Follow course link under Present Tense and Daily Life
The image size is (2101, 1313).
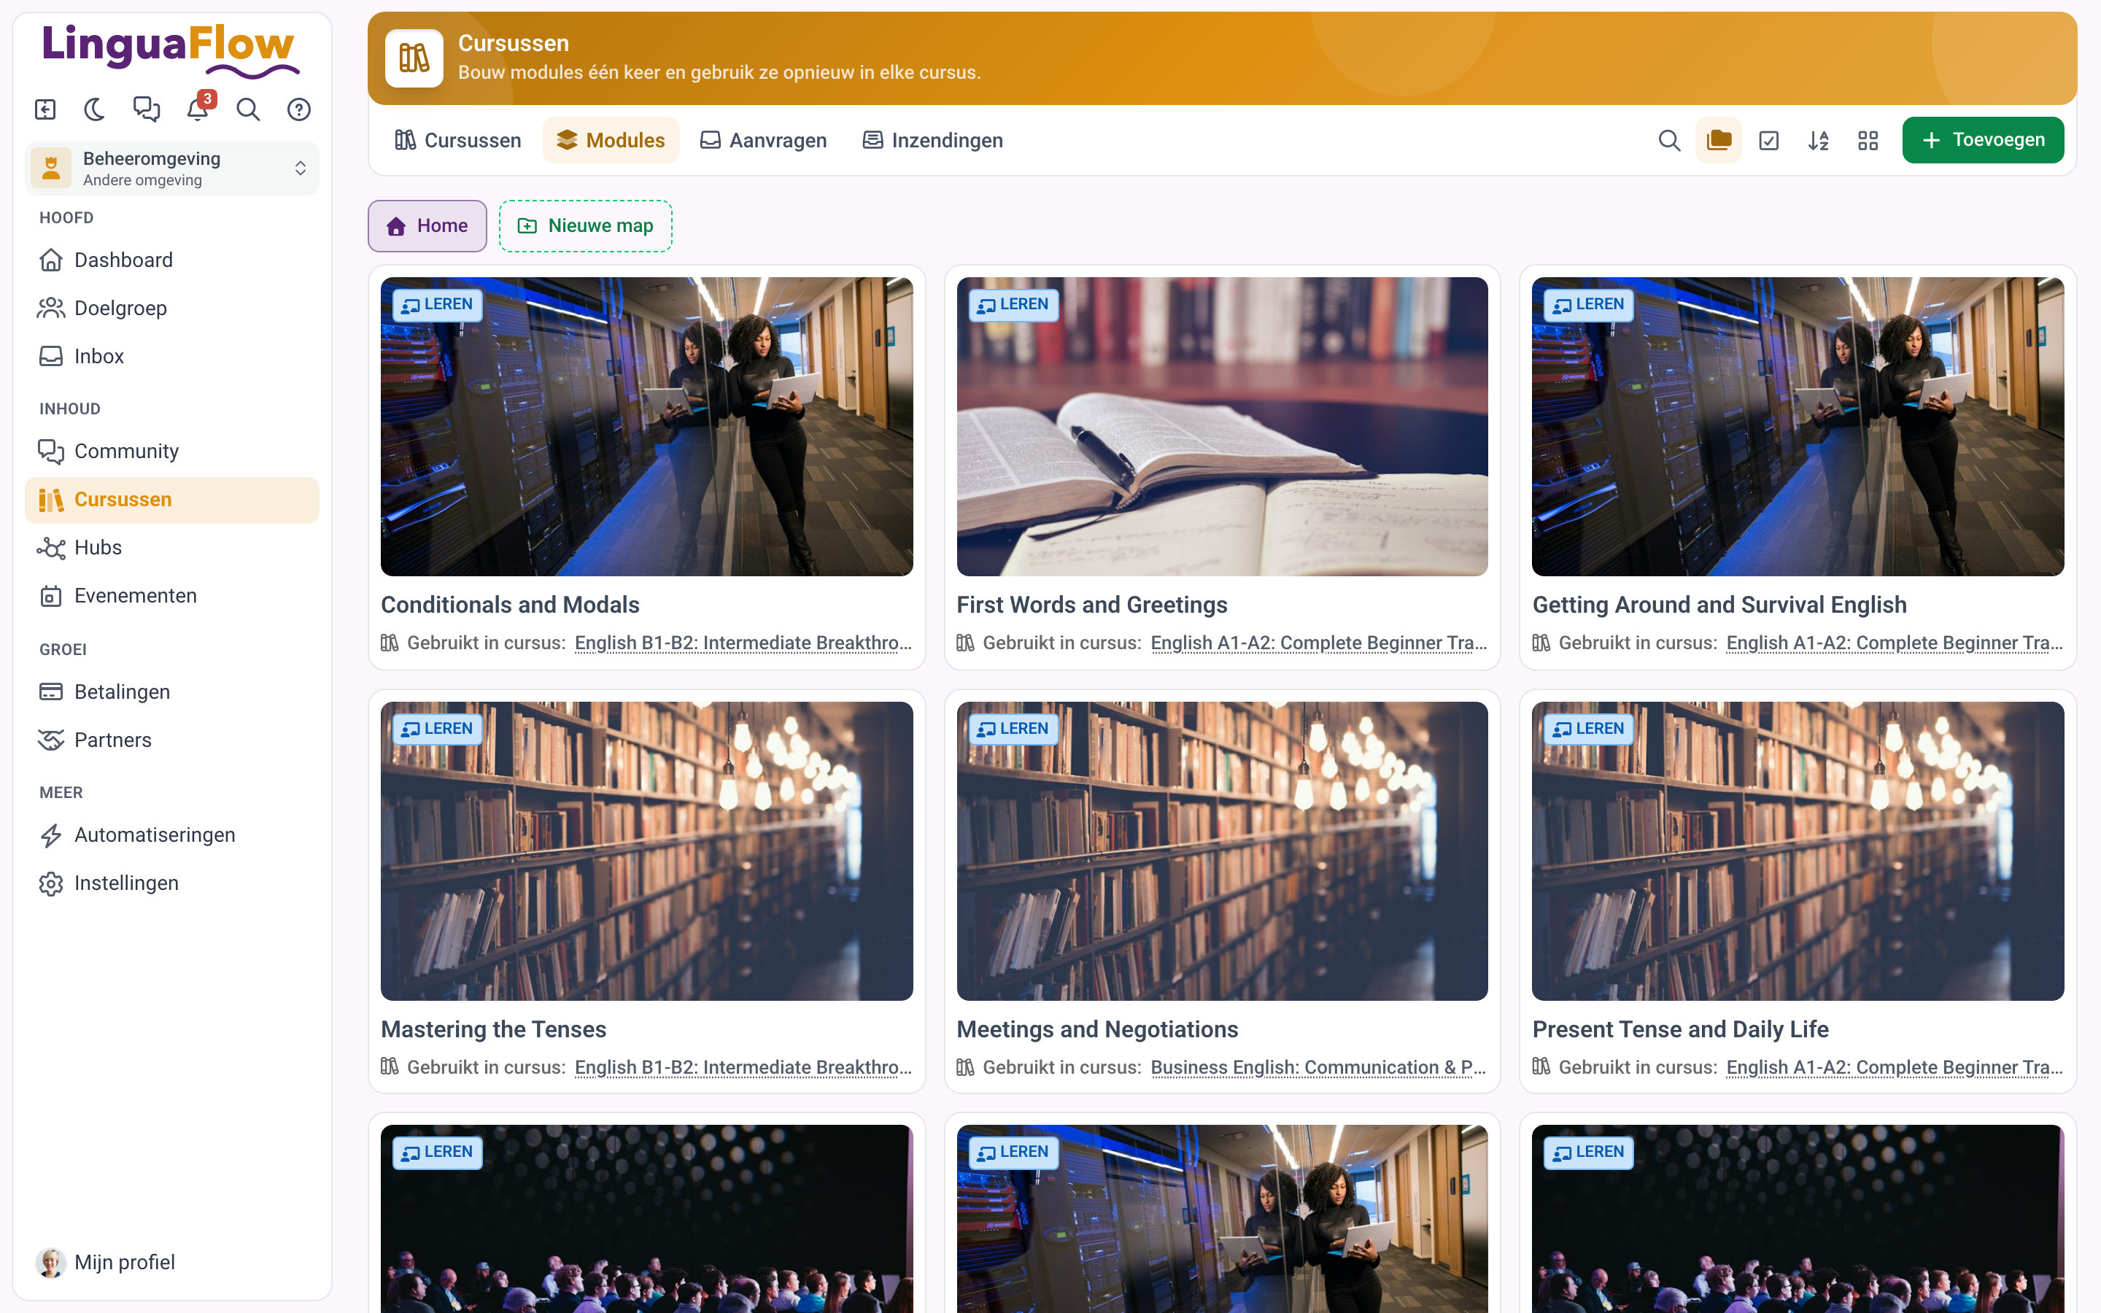point(1895,1067)
